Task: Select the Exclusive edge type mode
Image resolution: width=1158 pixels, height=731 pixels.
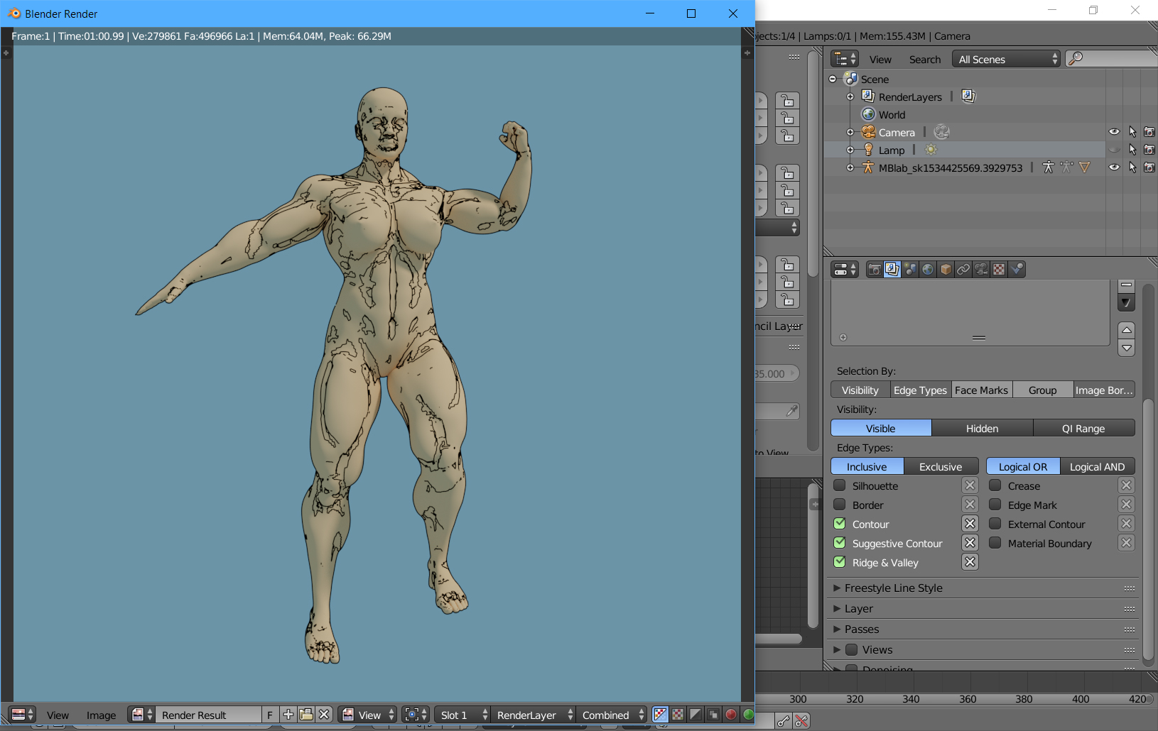Action: pos(940,466)
